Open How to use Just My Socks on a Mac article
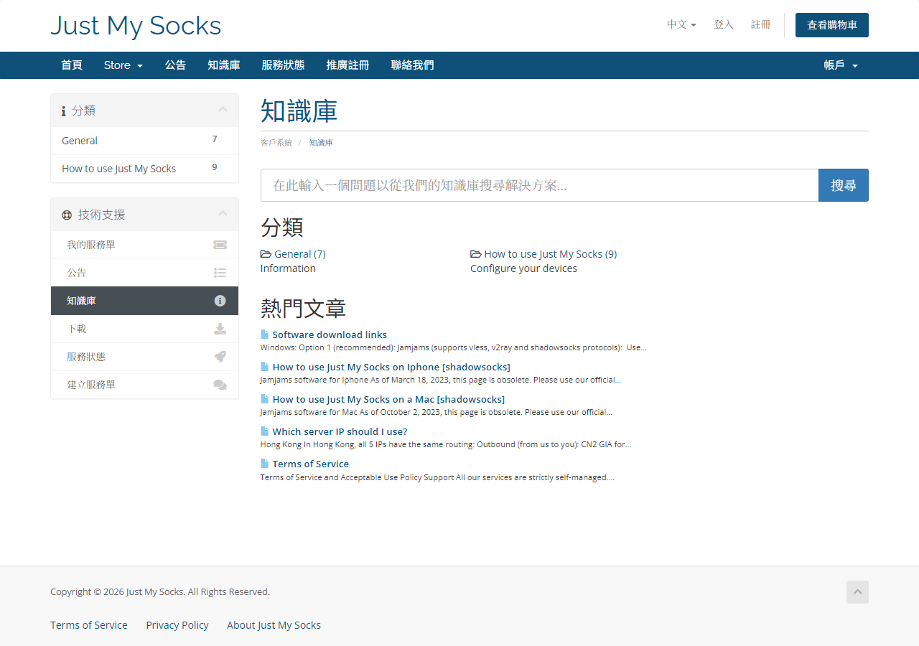The height and width of the screenshot is (646, 919). [x=388, y=399]
